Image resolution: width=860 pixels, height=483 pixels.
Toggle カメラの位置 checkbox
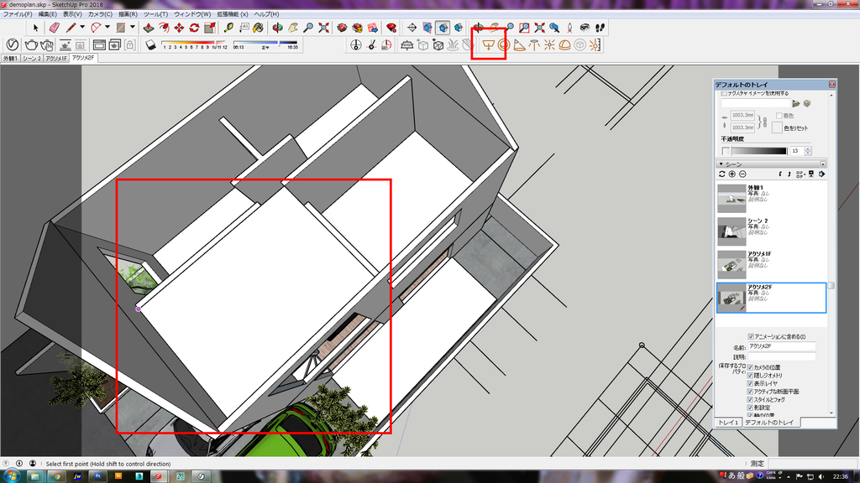coord(750,367)
